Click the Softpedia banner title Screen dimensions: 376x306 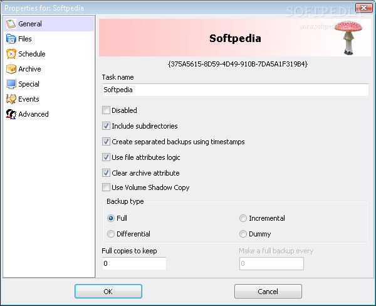tap(235, 38)
